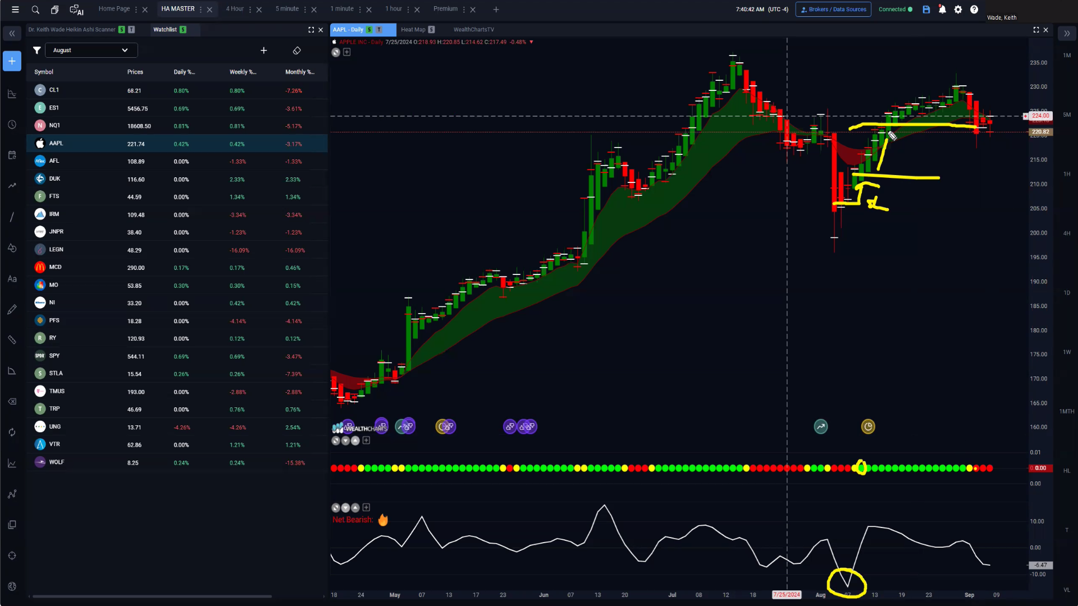Open the AI assistant icon

pyautogui.click(x=76, y=10)
